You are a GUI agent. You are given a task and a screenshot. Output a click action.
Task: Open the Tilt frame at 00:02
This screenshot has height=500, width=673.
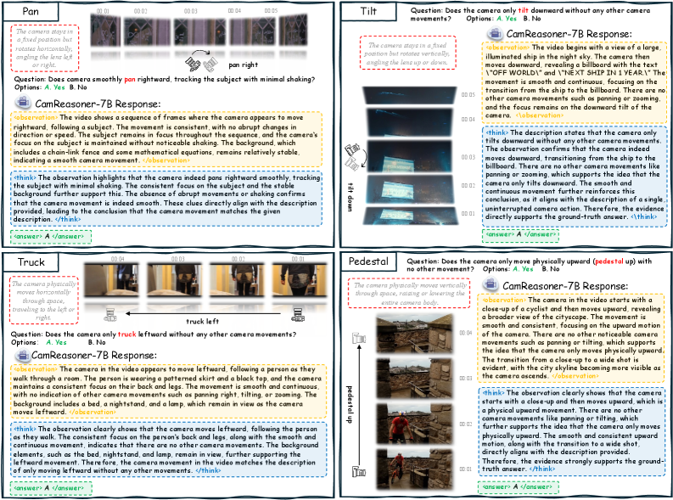click(x=409, y=188)
